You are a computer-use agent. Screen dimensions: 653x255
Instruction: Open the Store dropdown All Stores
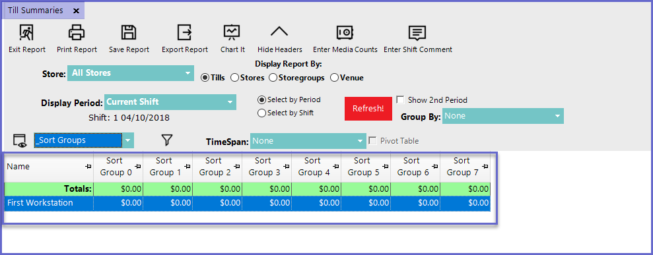tap(130, 73)
